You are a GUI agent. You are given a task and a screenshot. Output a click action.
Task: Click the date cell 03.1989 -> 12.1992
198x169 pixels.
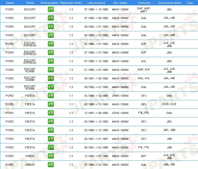96,122
